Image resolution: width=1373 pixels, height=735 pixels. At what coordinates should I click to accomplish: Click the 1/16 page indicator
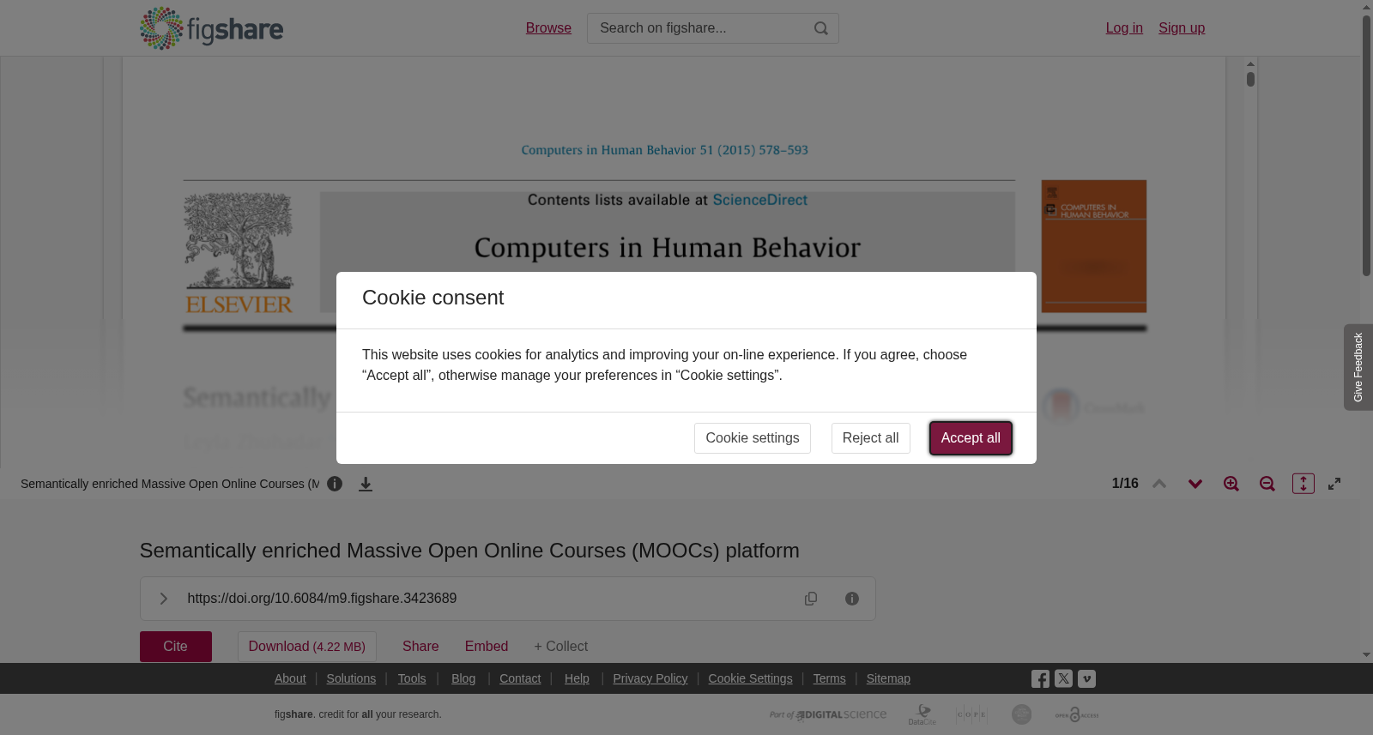(x=1125, y=484)
